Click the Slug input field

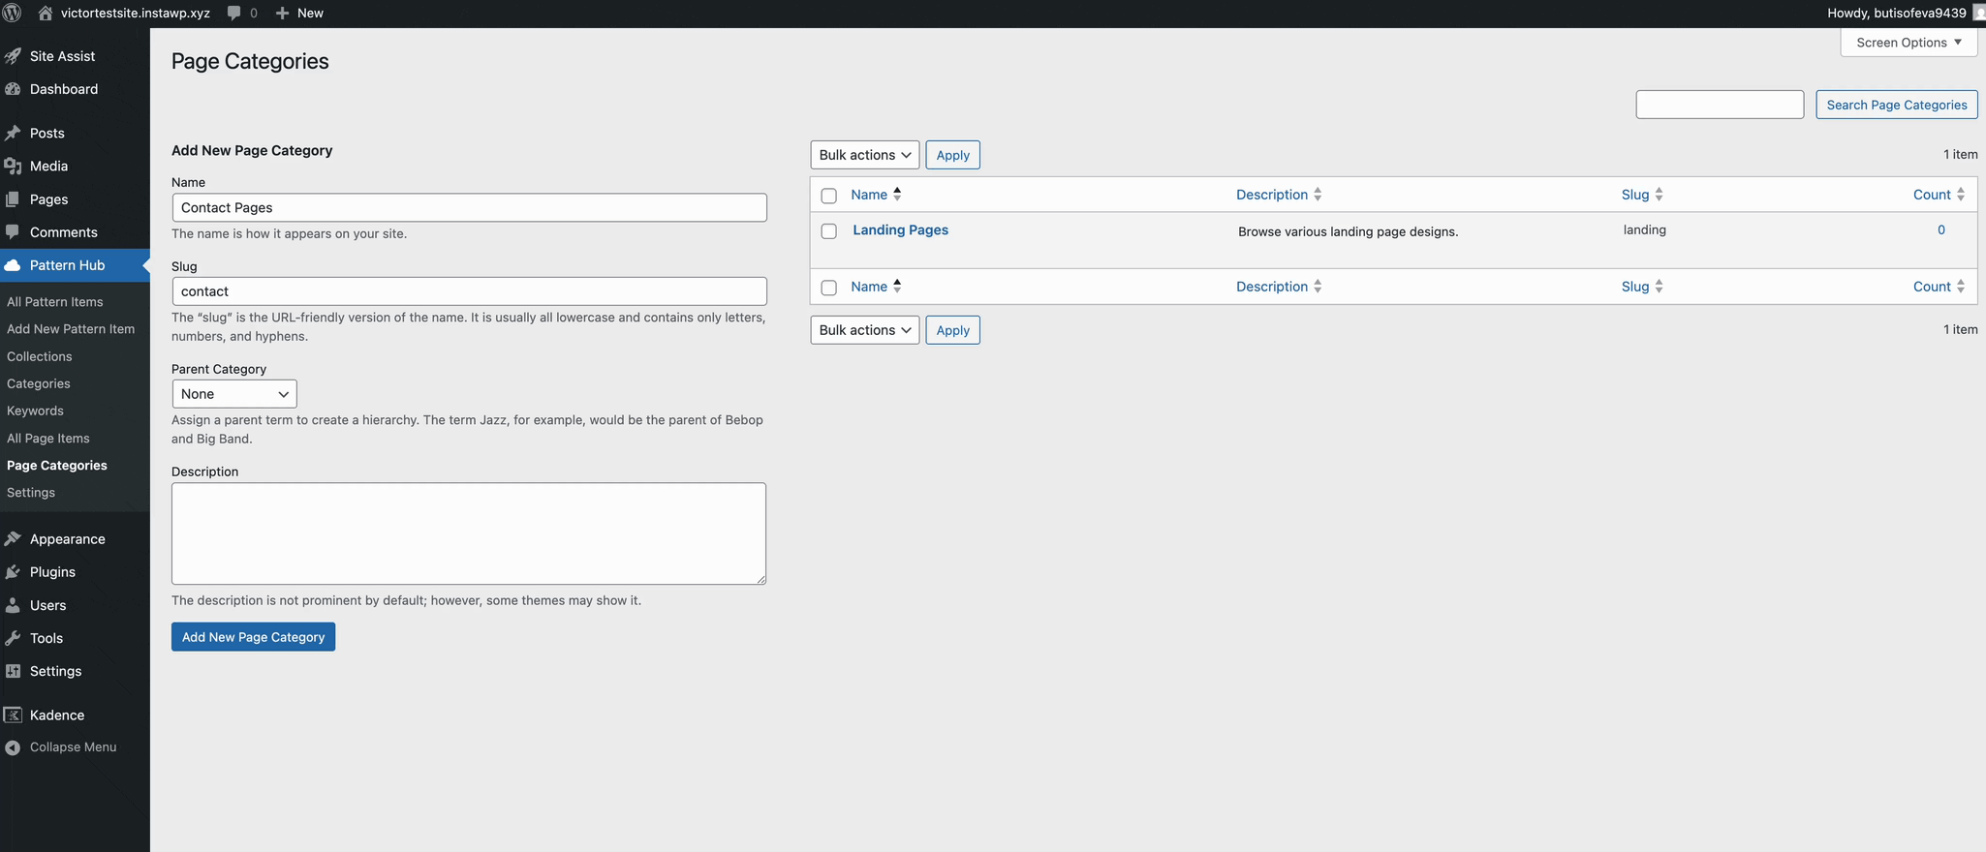(470, 291)
